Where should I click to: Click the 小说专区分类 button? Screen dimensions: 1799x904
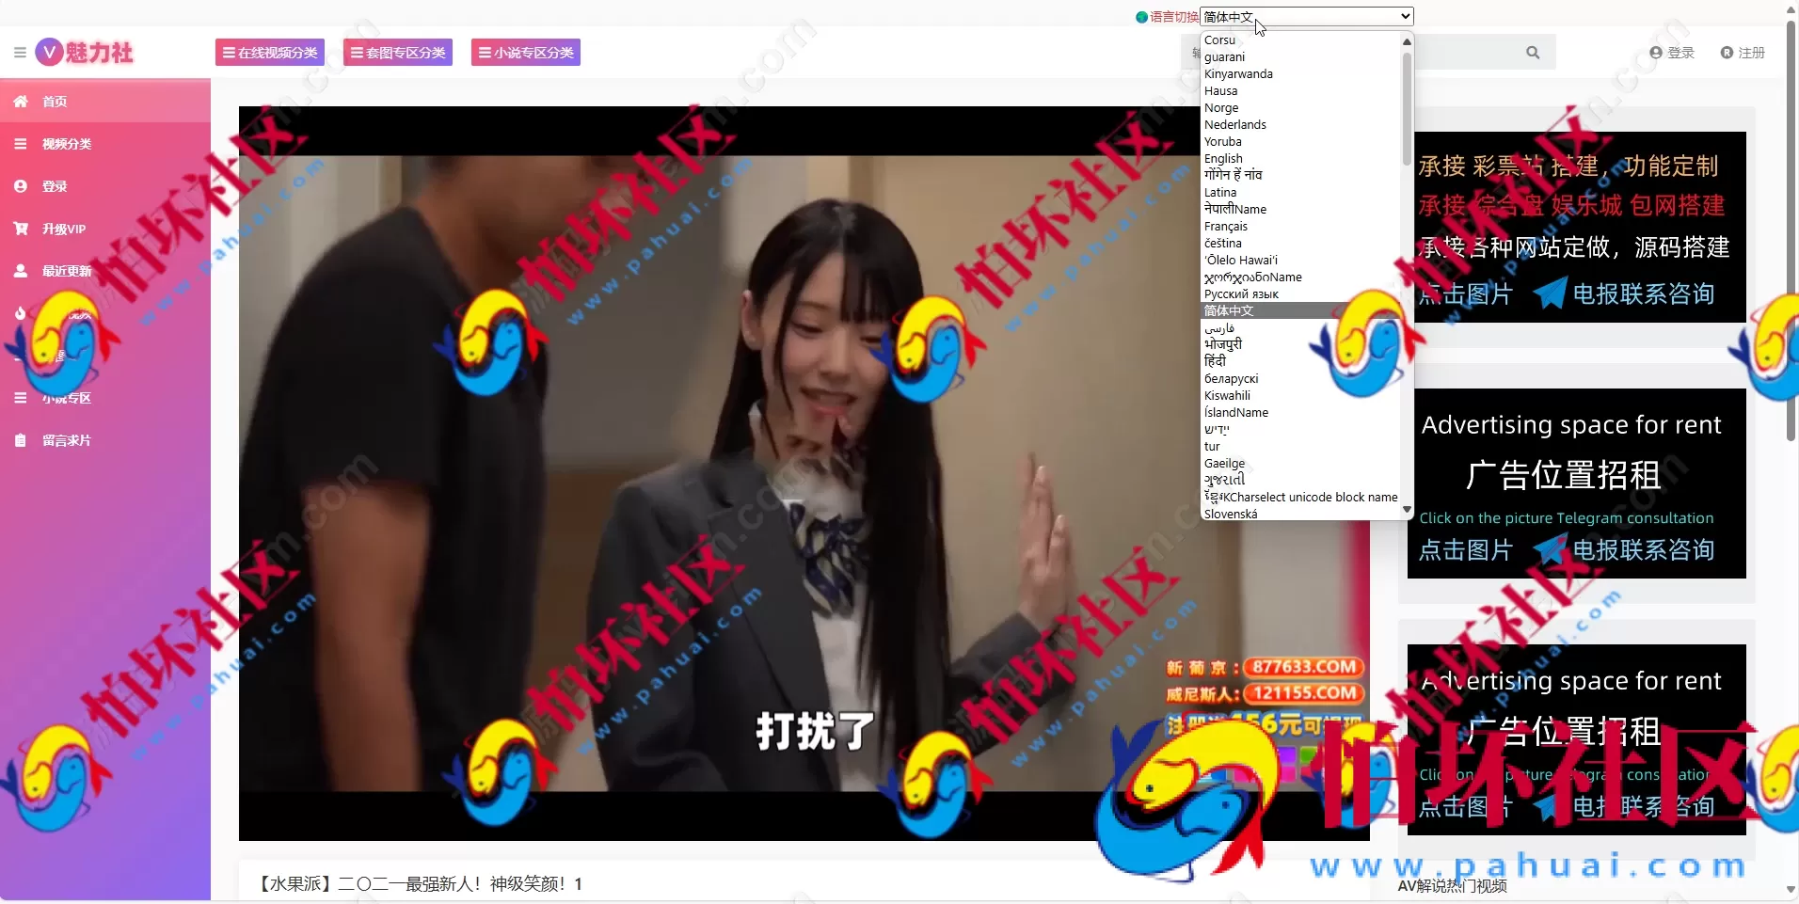point(524,52)
